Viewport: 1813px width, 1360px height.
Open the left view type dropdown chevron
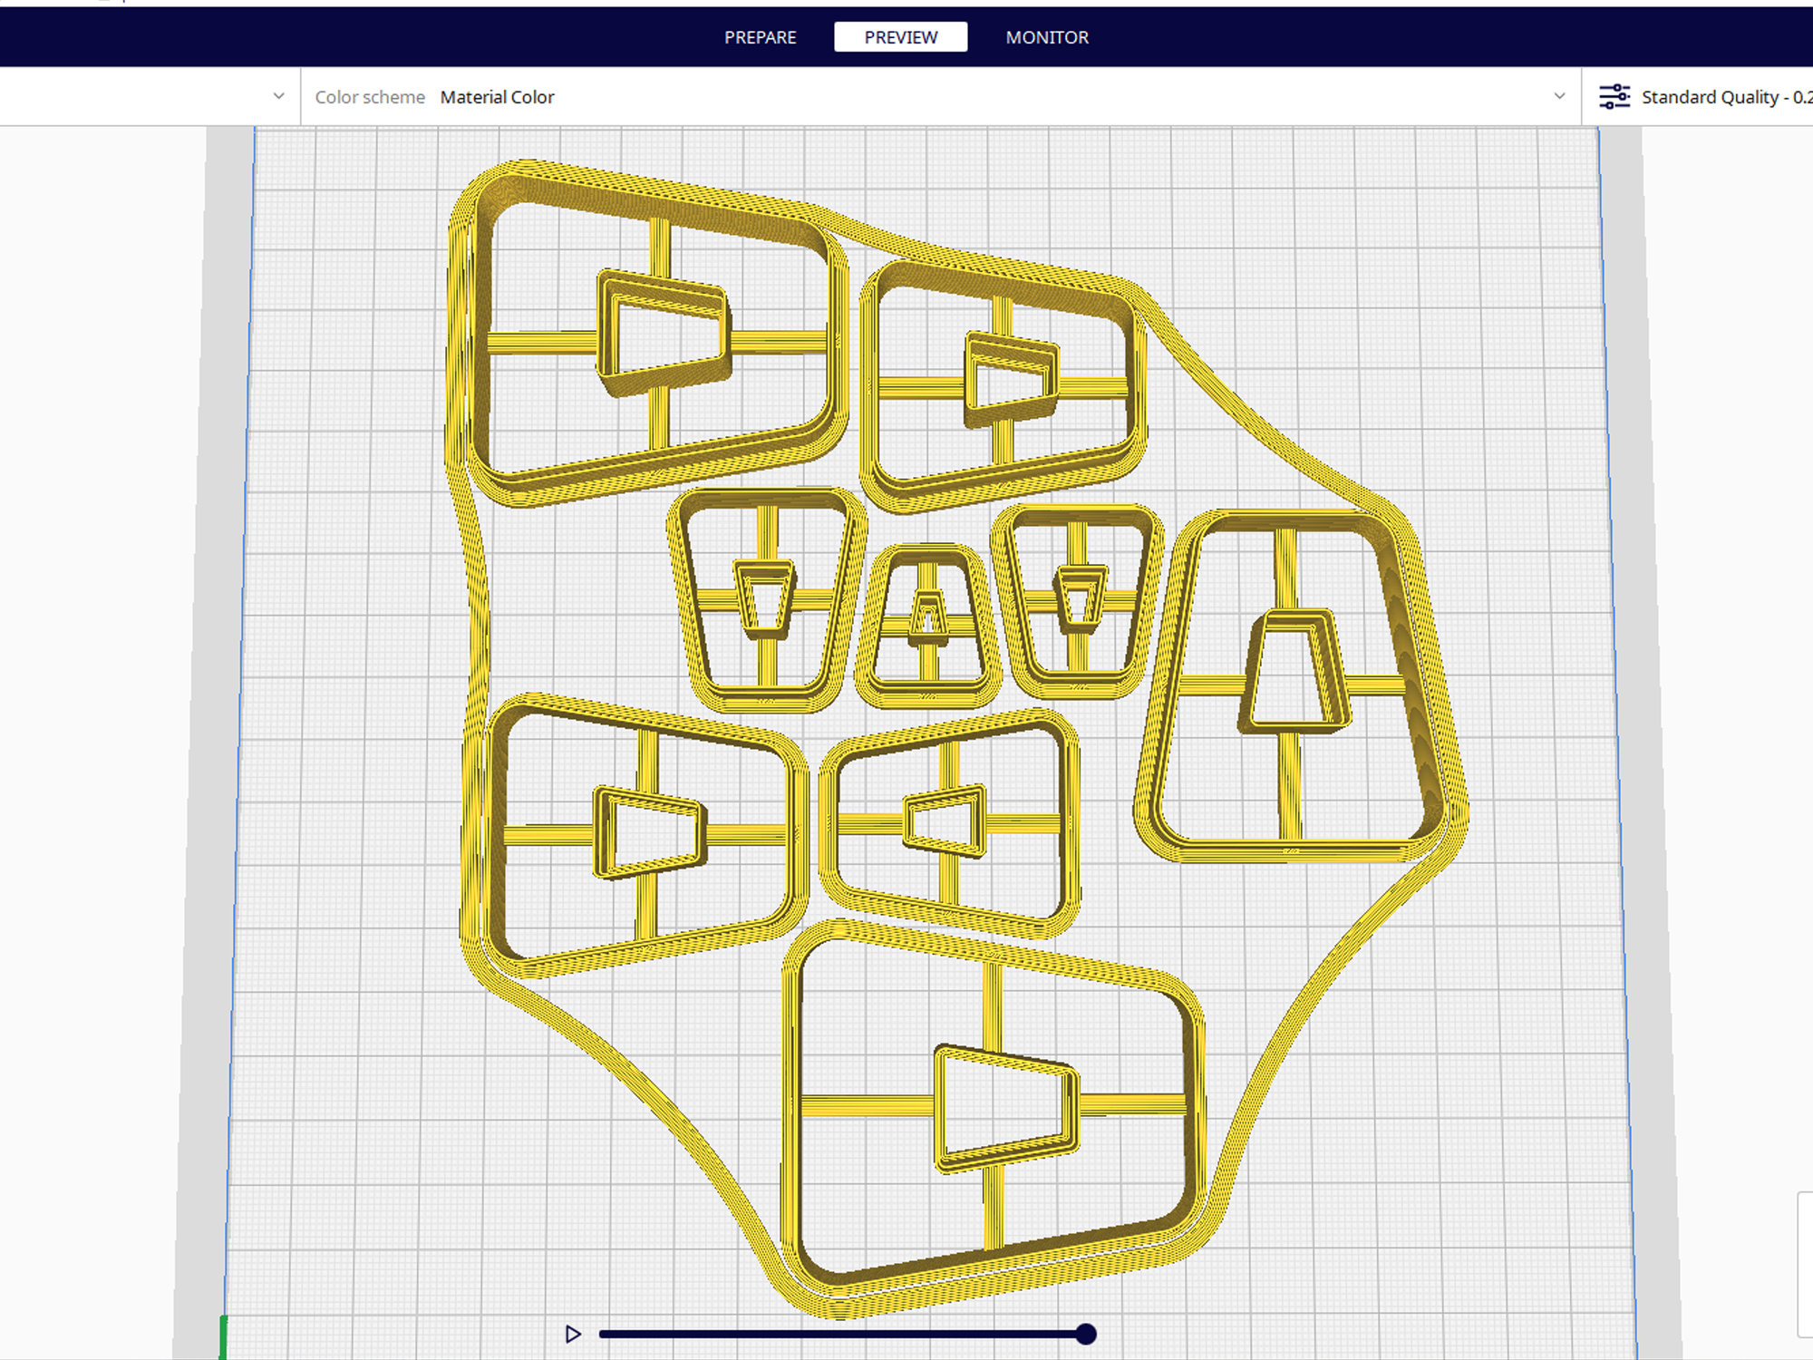point(278,96)
